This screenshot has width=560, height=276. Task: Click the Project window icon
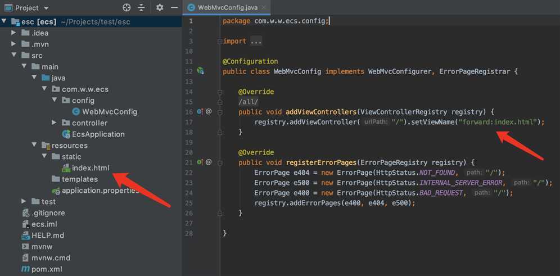[8, 7]
